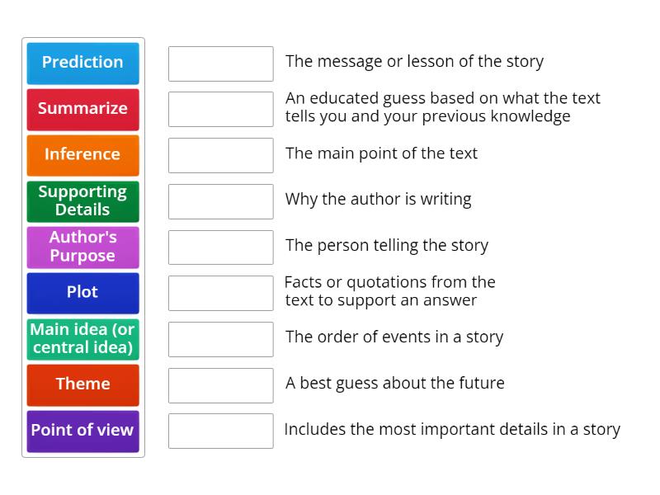Choose the answer box for "Why the author is writing"
The image size is (660, 495).
(x=220, y=201)
